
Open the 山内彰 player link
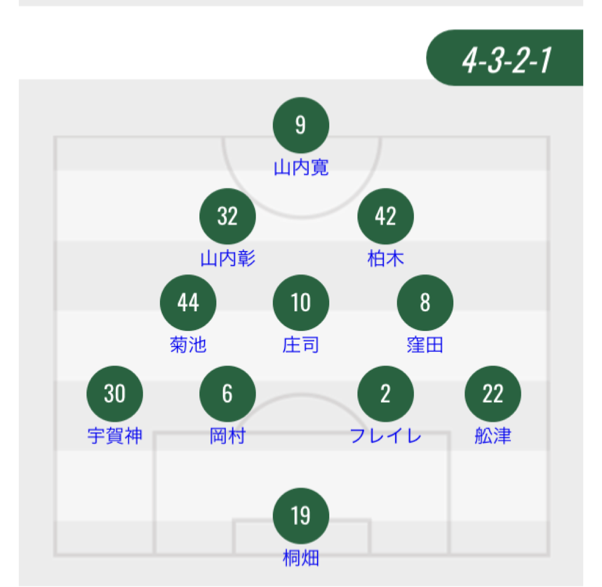pos(228,259)
